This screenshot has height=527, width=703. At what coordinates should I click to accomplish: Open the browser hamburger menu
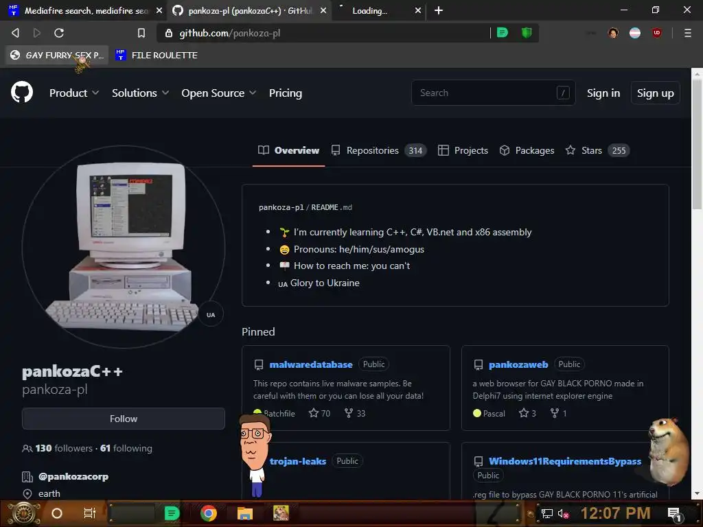[687, 33]
